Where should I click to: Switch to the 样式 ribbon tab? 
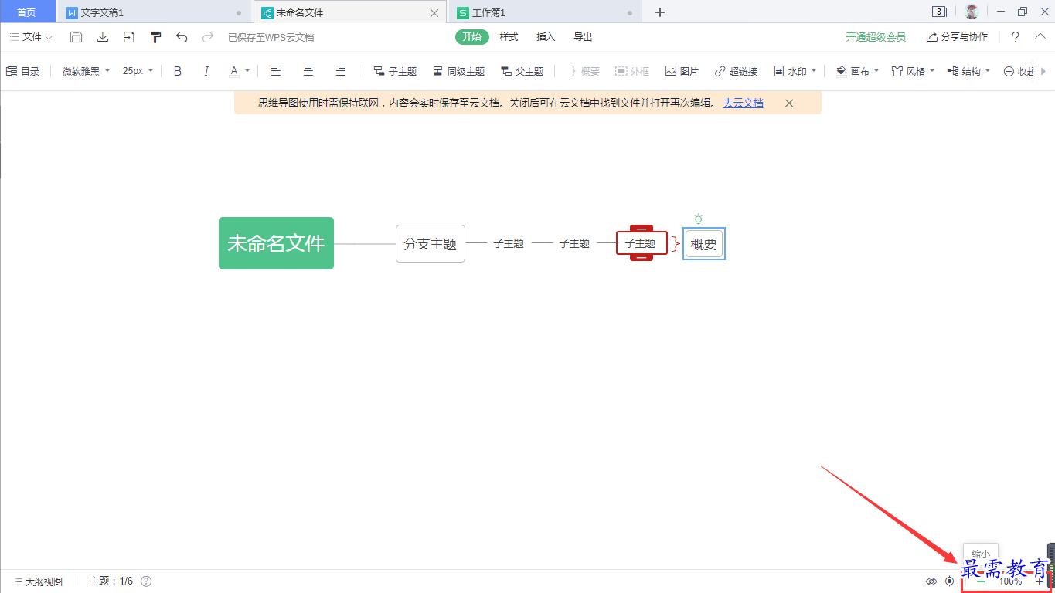coord(509,37)
